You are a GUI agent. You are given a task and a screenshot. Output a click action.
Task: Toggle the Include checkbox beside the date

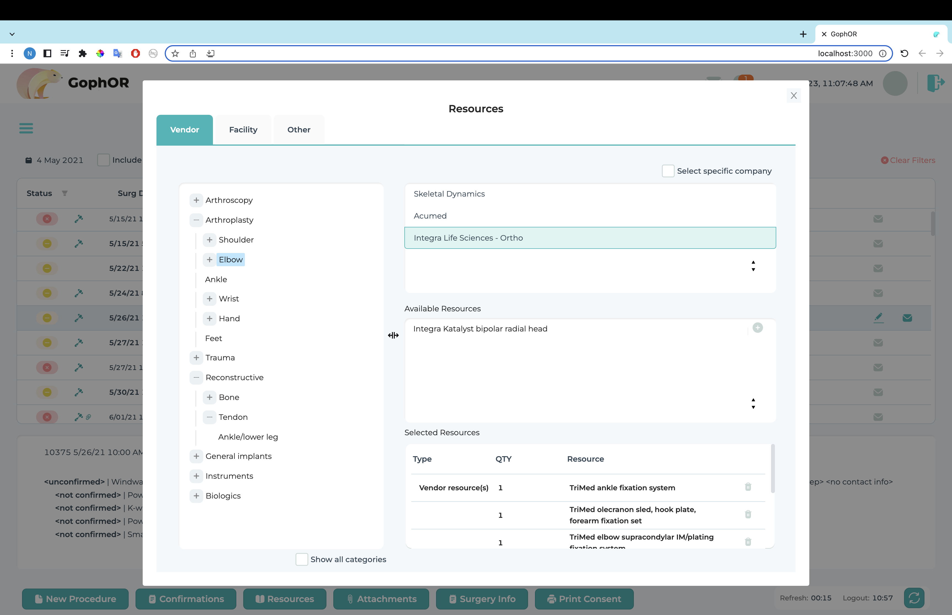click(104, 160)
